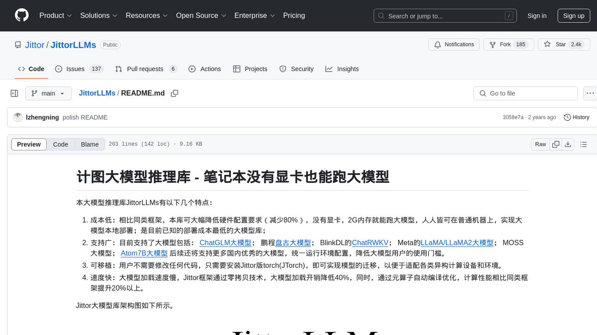Expand the Product menu
Screen dimensions: 597x335
click(56, 15)
